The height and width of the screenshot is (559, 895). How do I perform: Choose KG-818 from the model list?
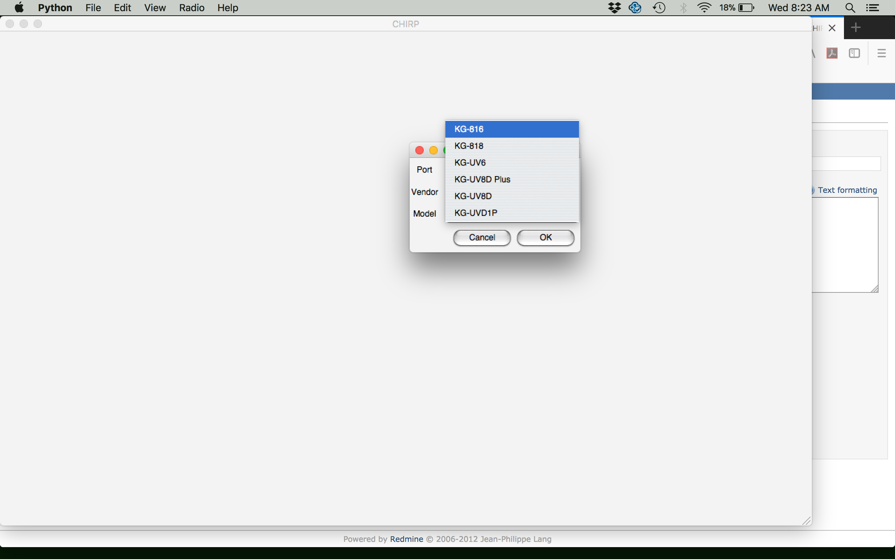(x=512, y=146)
